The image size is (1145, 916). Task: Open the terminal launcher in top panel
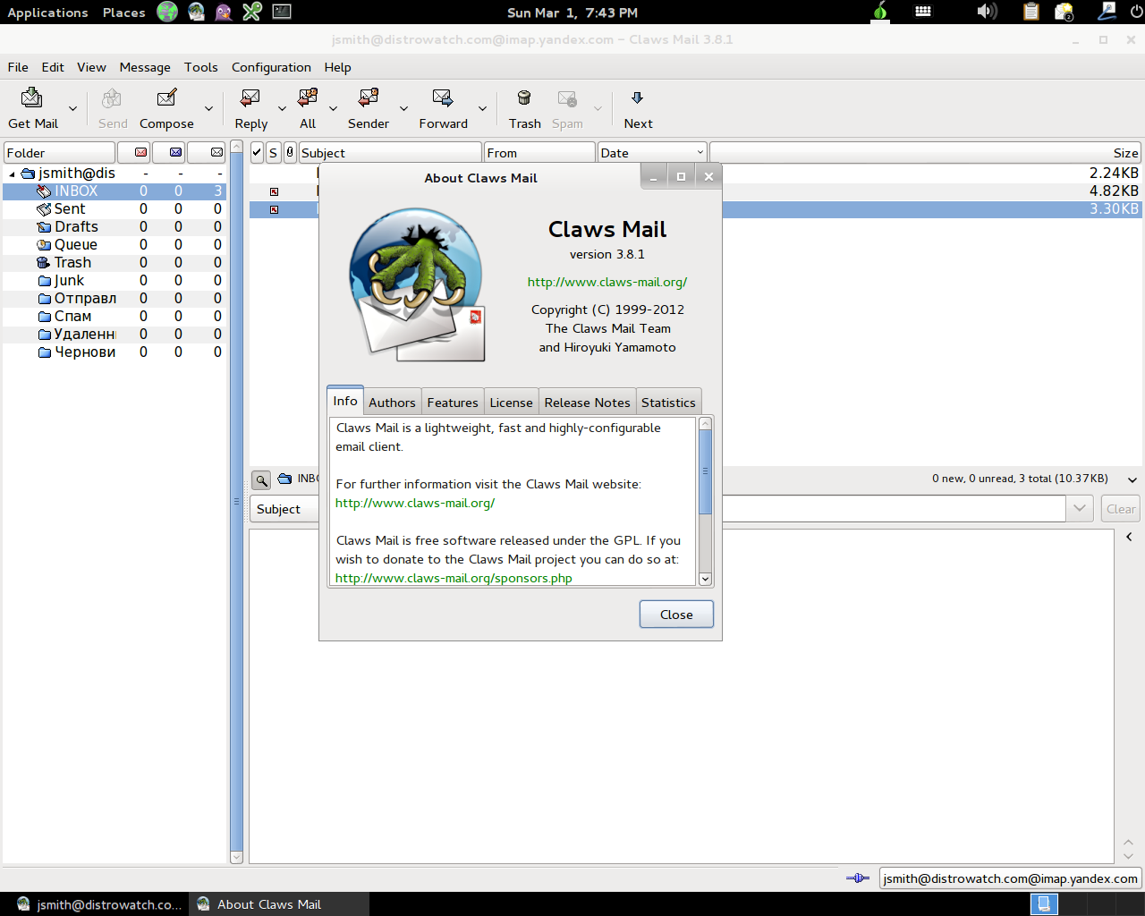click(x=282, y=12)
